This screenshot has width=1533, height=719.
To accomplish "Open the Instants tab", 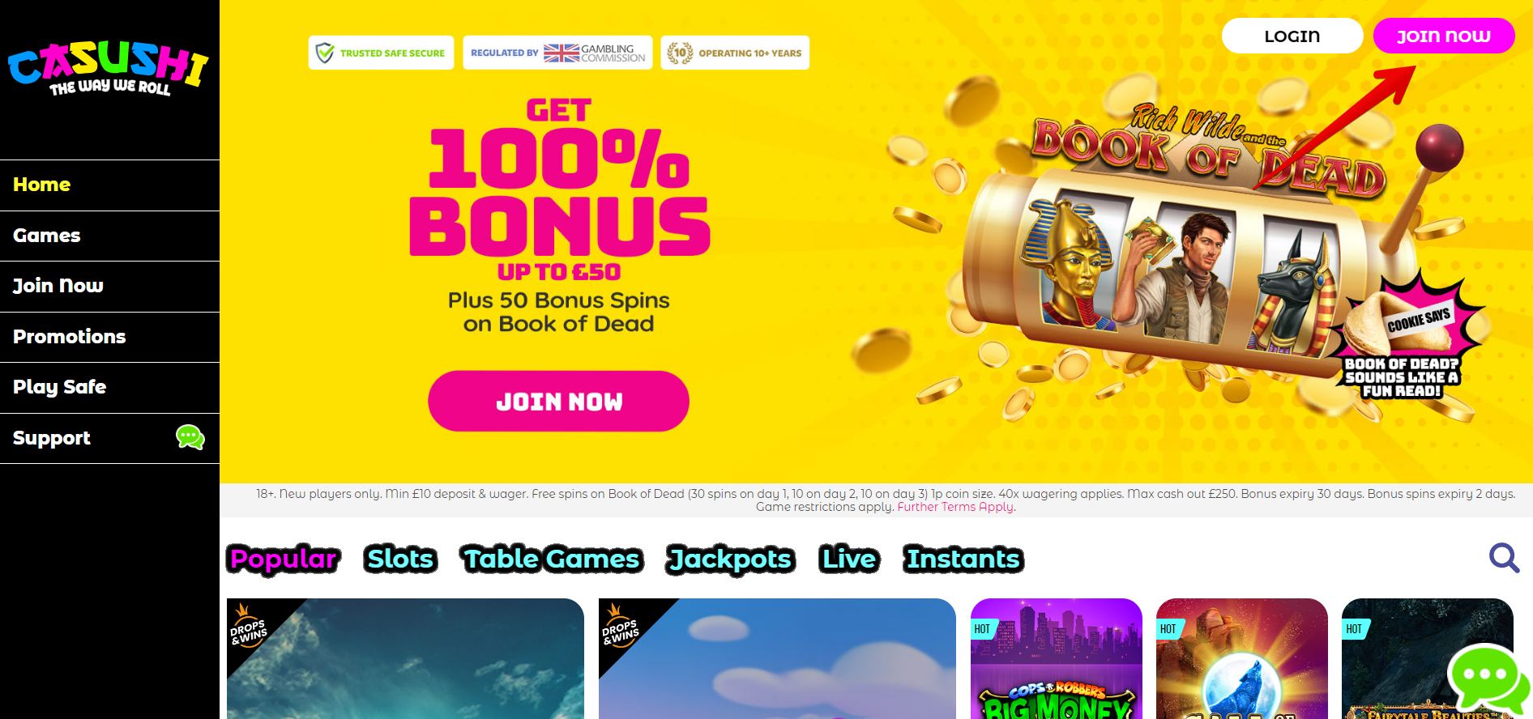I will click(963, 559).
